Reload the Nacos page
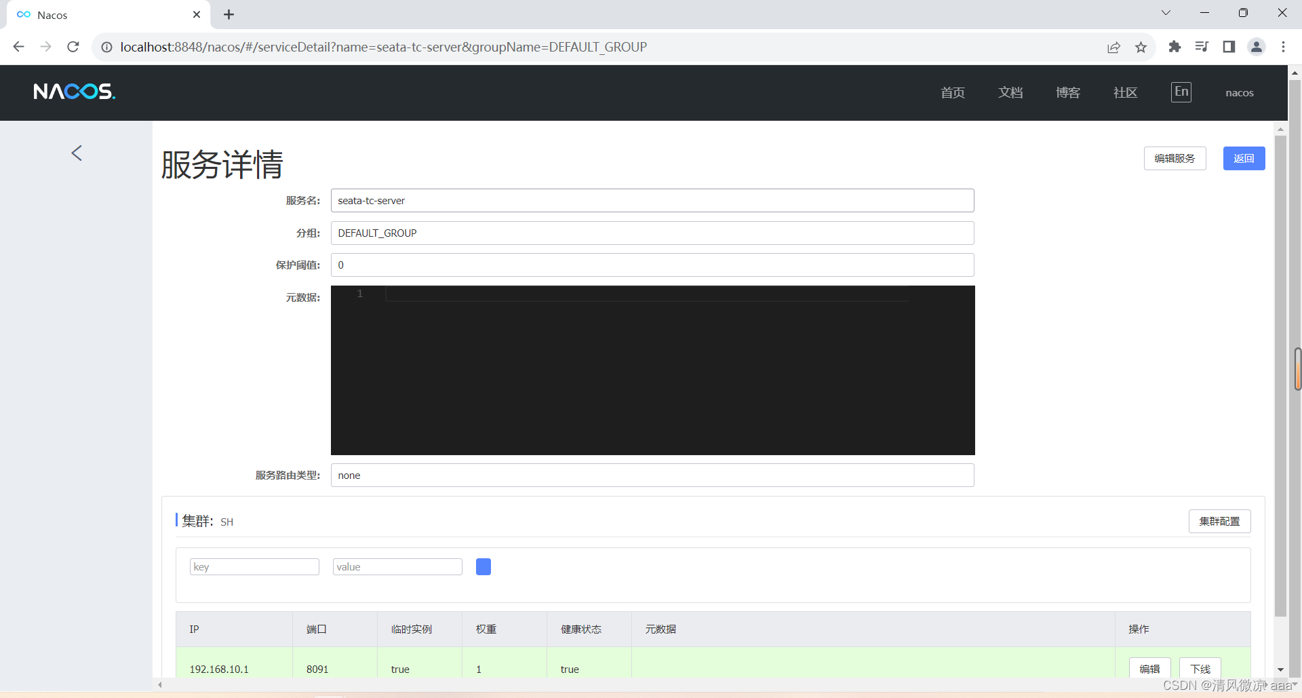 (x=73, y=47)
